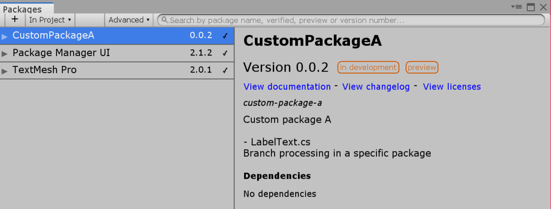Expand Package Manager UI versions arrow
The image size is (551, 209).
click(5, 53)
